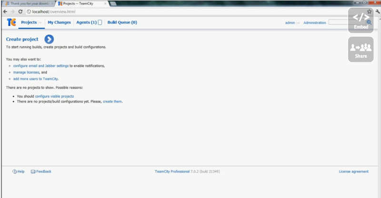Click 'There are no projects to show' text

[x=30, y=88]
